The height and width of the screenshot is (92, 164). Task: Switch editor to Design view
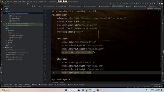coord(159,8)
